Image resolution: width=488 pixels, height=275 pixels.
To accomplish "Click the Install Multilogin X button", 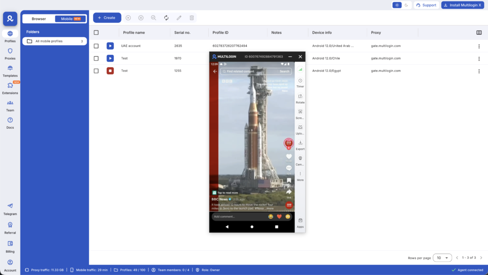I will coord(462,5).
